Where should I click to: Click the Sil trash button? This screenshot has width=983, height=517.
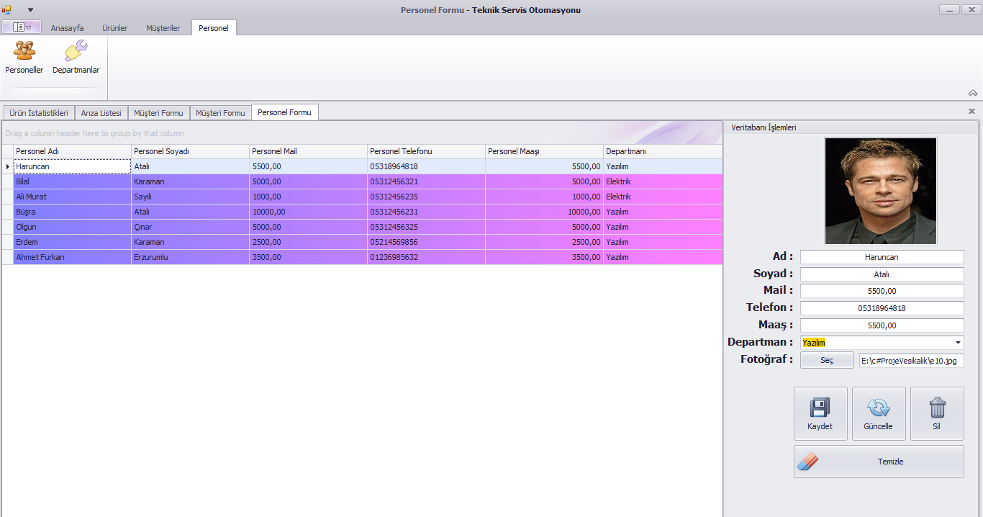coord(937,413)
